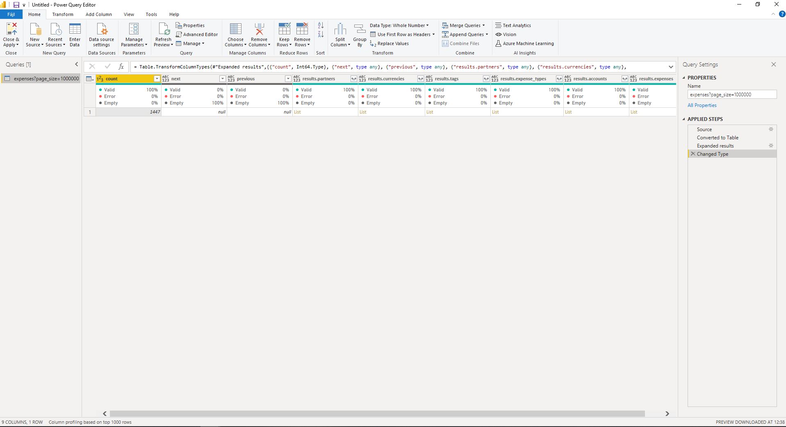Open the table options icon in grid corner
Image resolution: width=786 pixels, height=427 pixels.
(x=89, y=79)
